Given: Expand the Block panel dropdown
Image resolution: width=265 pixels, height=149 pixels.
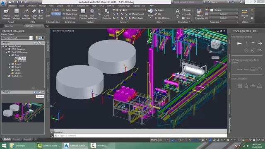Looking at the screenshot, I should point(160,22).
